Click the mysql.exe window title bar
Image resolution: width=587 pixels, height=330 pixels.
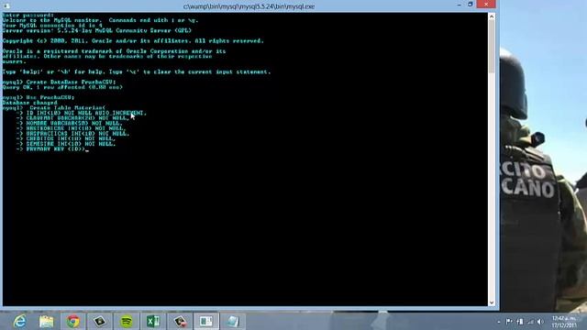coord(249,6)
